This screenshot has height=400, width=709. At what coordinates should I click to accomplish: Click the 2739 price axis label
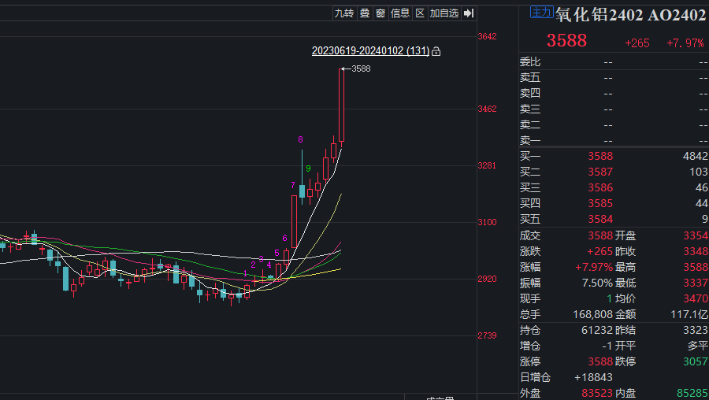click(x=487, y=335)
